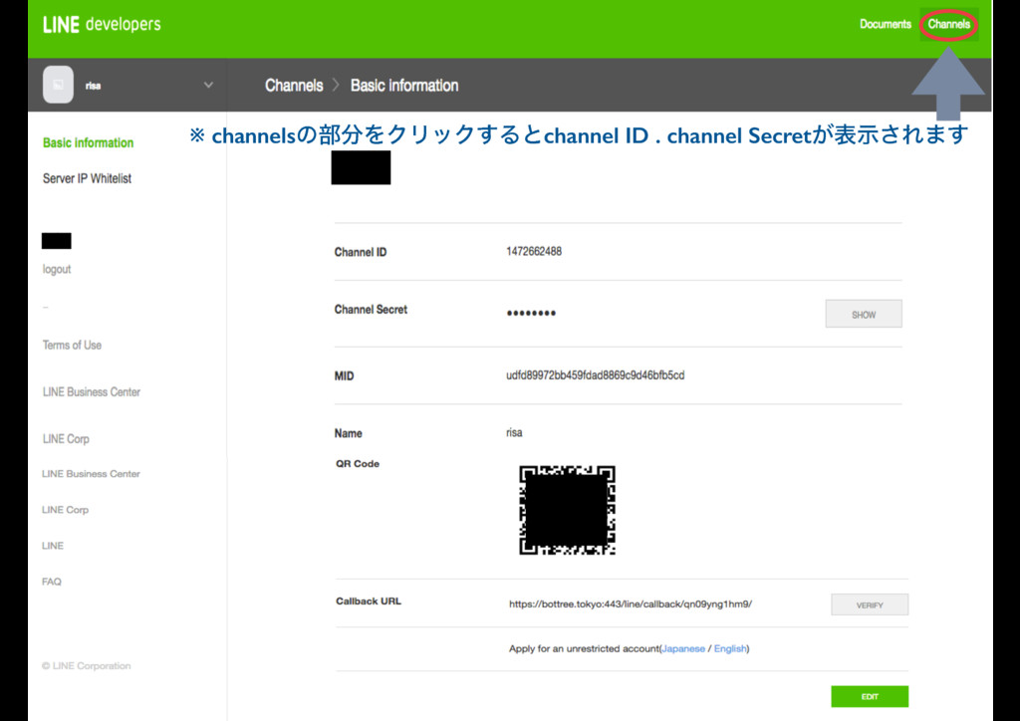Open Terms of Use link
This screenshot has width=1020, height=721.
[x=72, y=346]
